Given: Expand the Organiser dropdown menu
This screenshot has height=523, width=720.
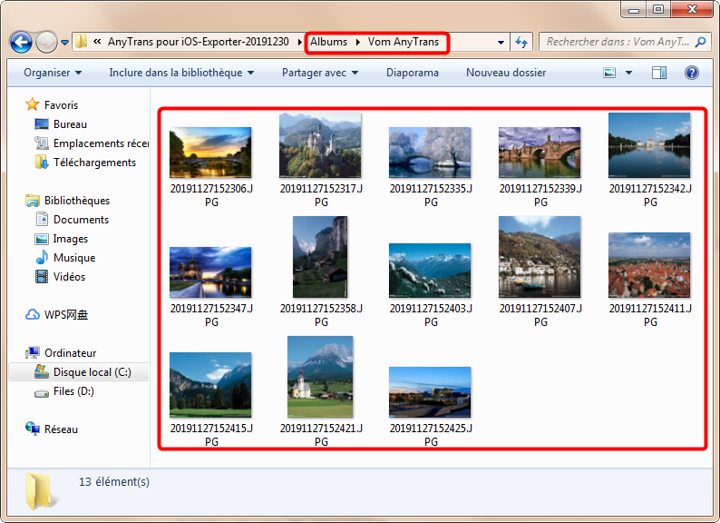Looking at the screenshot, I should 53,73.
